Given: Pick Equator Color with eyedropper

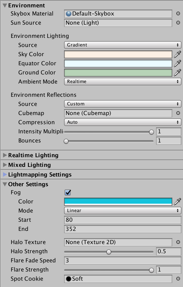Looking at the screenshot, I should coord(177,63).
